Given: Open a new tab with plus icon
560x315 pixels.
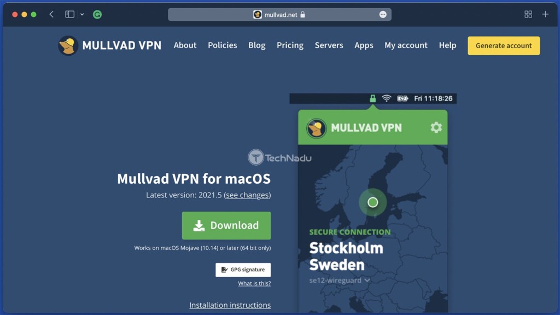Looking at the screenshot, I should point(545,14).
